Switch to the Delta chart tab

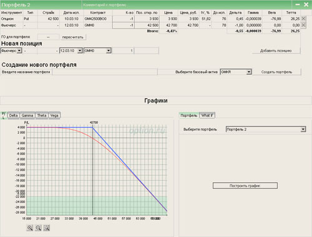click(13, 115)
